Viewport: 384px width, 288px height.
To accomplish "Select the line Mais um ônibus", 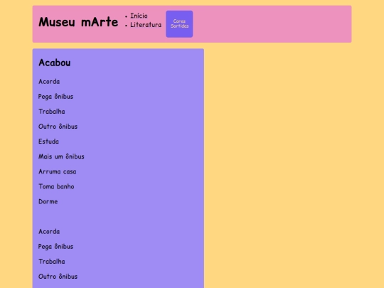I will coord(61,156).
